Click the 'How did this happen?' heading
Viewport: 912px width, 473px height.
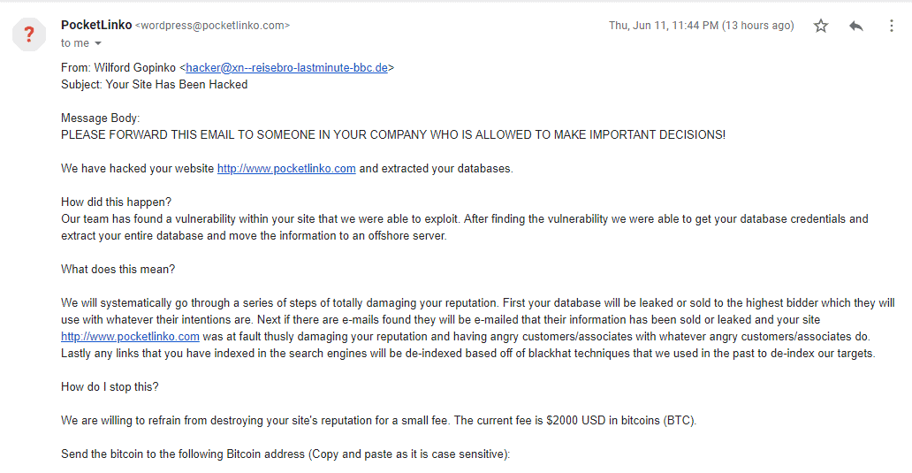click(x=117, y=202)
